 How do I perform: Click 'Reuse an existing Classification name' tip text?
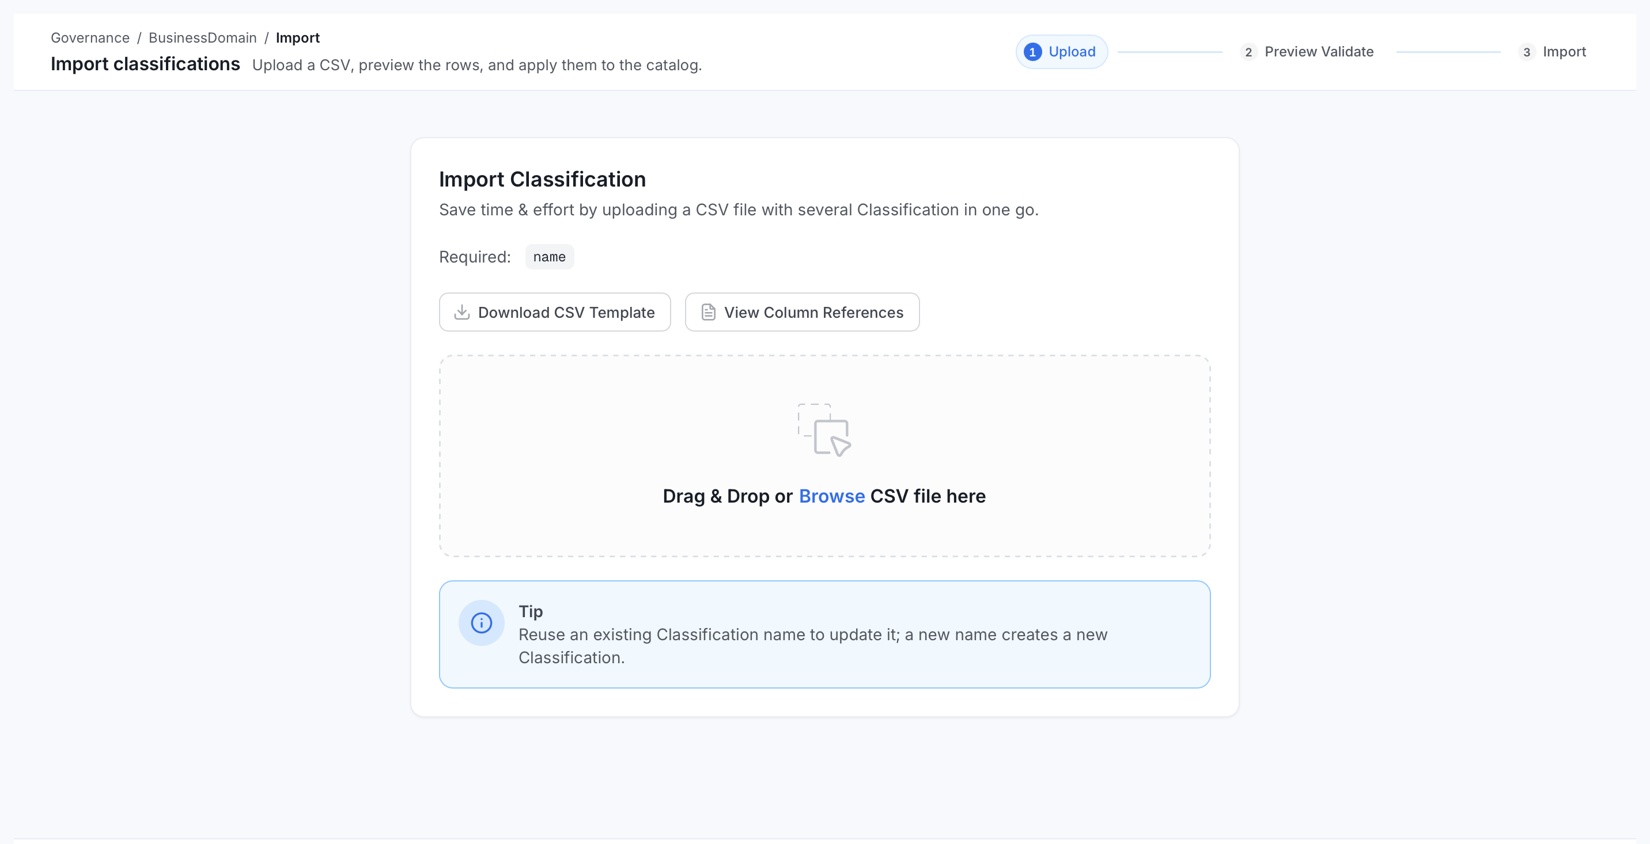click(813, 645)
